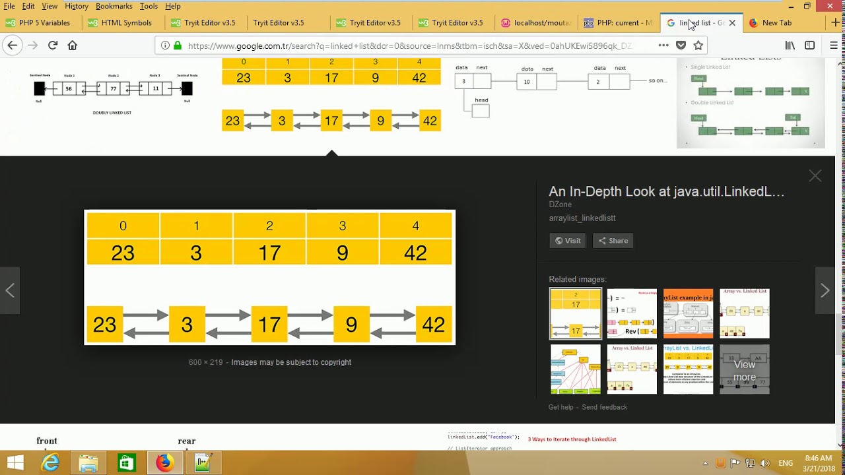Open Internet Explorer from the taskbar
The height and width of the screenshot is (475, 845).
click(x=50, y=463)
